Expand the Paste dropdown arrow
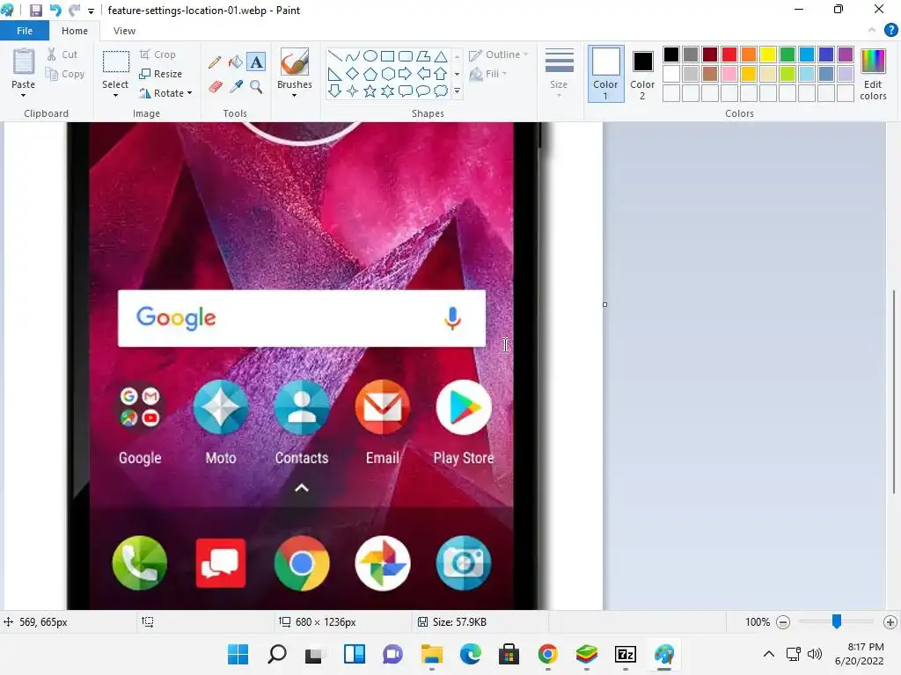This screenshot has height=675, width=901. pos(24,95)
